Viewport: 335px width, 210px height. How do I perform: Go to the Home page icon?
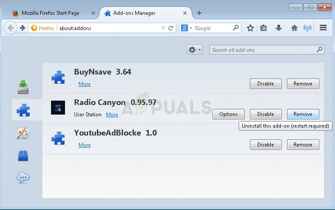(x=294, y=28)
